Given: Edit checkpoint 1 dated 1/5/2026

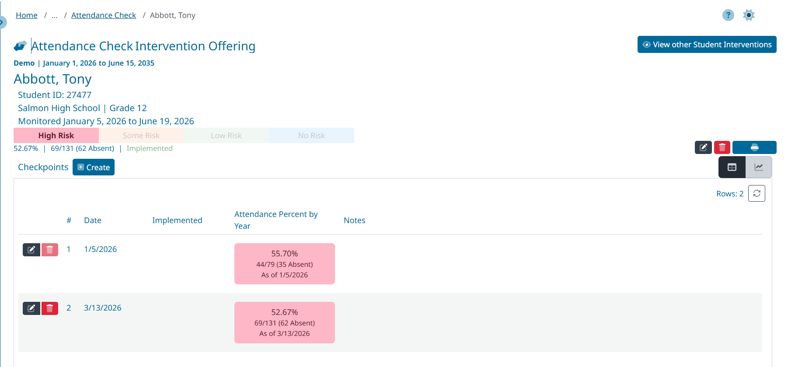Looking at the screenshot, I should tap(31, 250).
